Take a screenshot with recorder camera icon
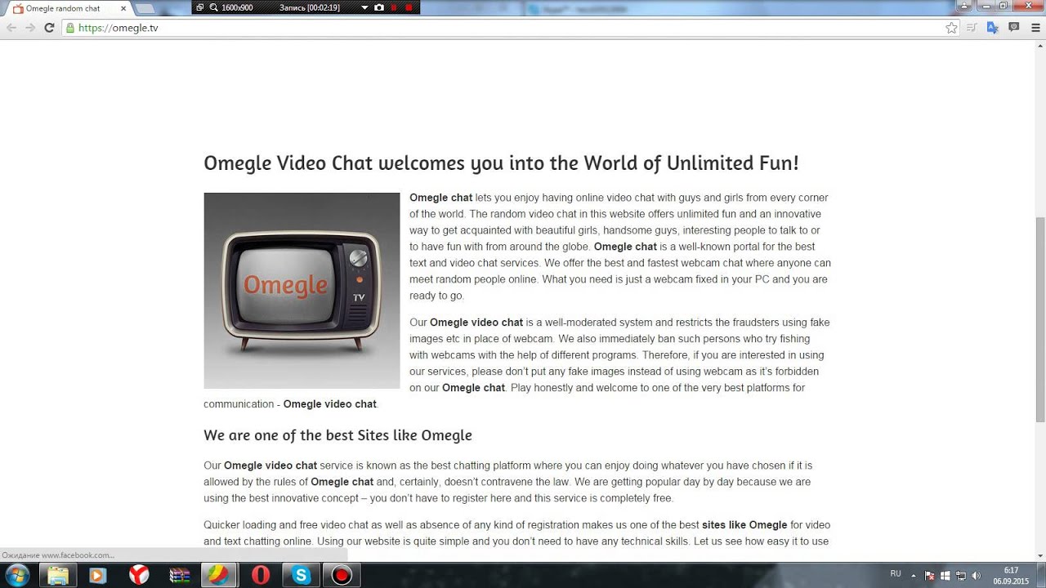The height and width of the screenshot is (588, 1046). pos(379,7)
